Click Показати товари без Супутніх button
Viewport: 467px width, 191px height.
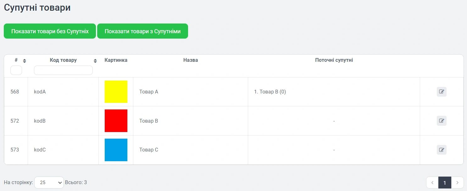(50, 31)
